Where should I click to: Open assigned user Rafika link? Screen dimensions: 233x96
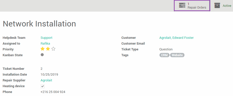(45, 43)
